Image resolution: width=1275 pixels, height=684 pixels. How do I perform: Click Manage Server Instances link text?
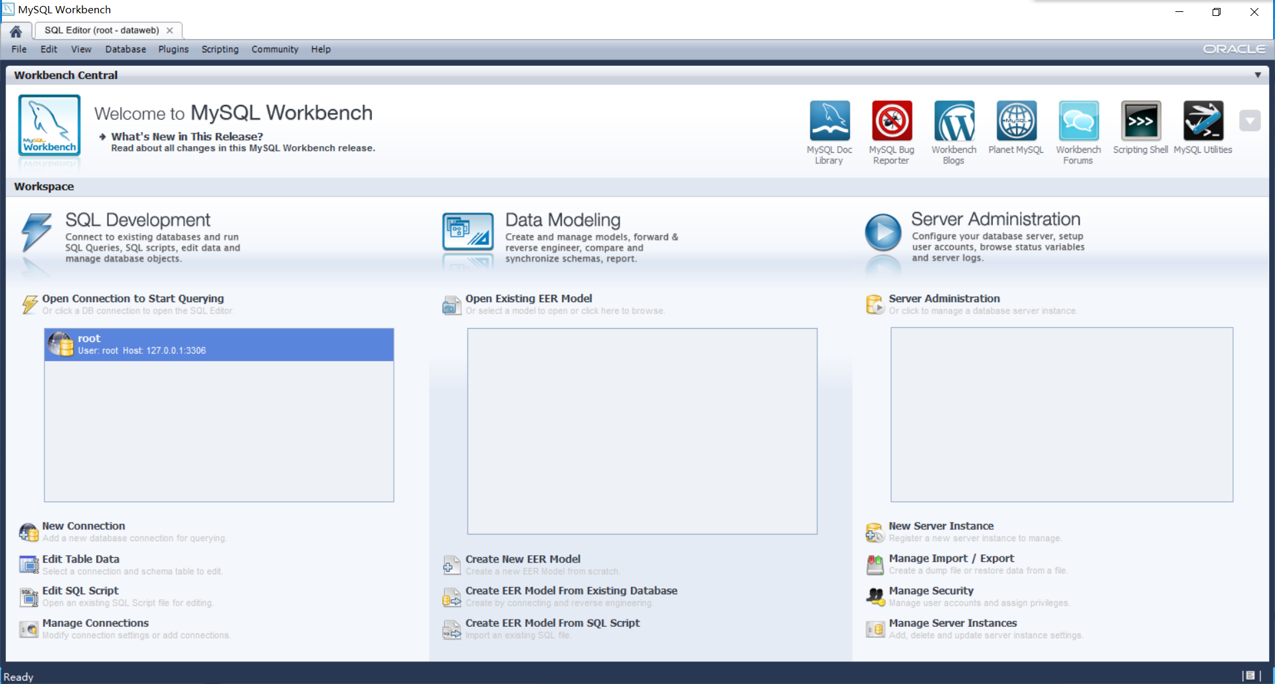pyautogui.click(x=953, y=623)
